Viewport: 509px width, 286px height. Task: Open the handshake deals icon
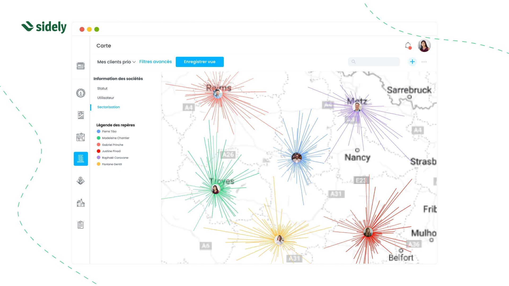tap(81, 181)
